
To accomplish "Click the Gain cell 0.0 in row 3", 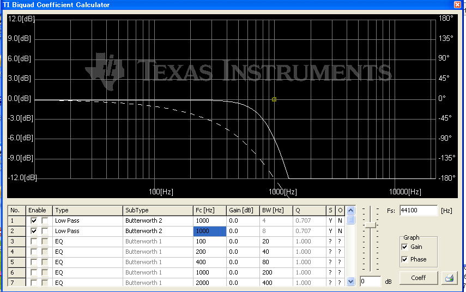I will click(x=243, y=241).
